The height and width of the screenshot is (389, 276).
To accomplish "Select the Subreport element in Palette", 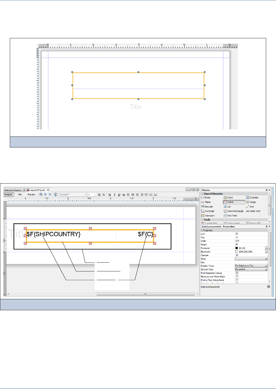I will (208, 216).
